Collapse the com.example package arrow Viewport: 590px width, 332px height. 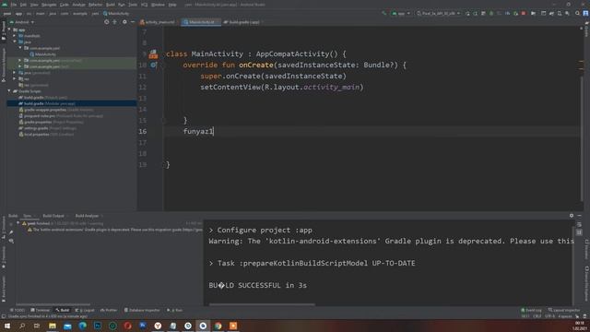pos(20,48)
